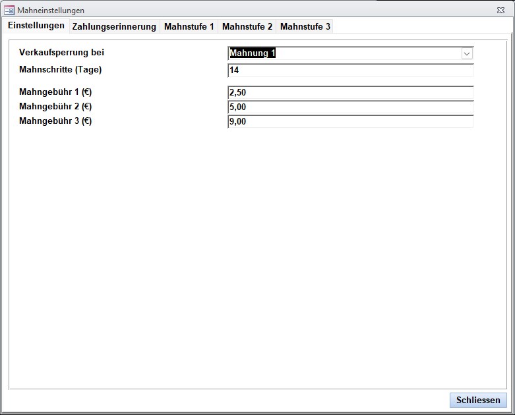Image resolution: width=515 pixels, height=415 pixels.
Task: Switch to the Einstellungen tab
Action: click(x=36, y=26)
